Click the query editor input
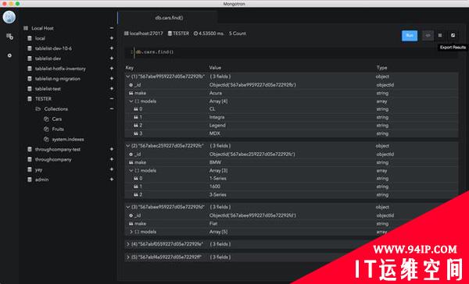Viewport: 469px width, 284px height. [x=292, y=52]
